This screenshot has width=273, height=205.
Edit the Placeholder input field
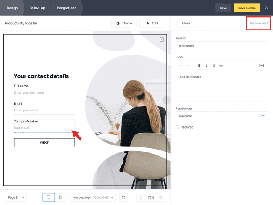222,116
